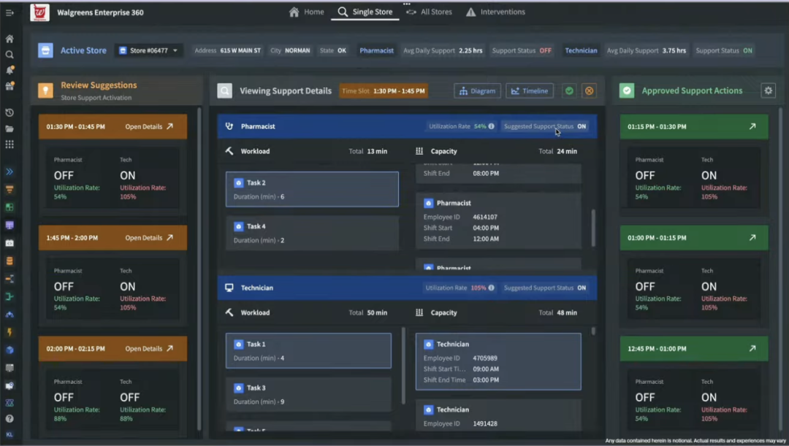
Task: Click the sidebar search magnifier icon
Action: pos(9,55)
